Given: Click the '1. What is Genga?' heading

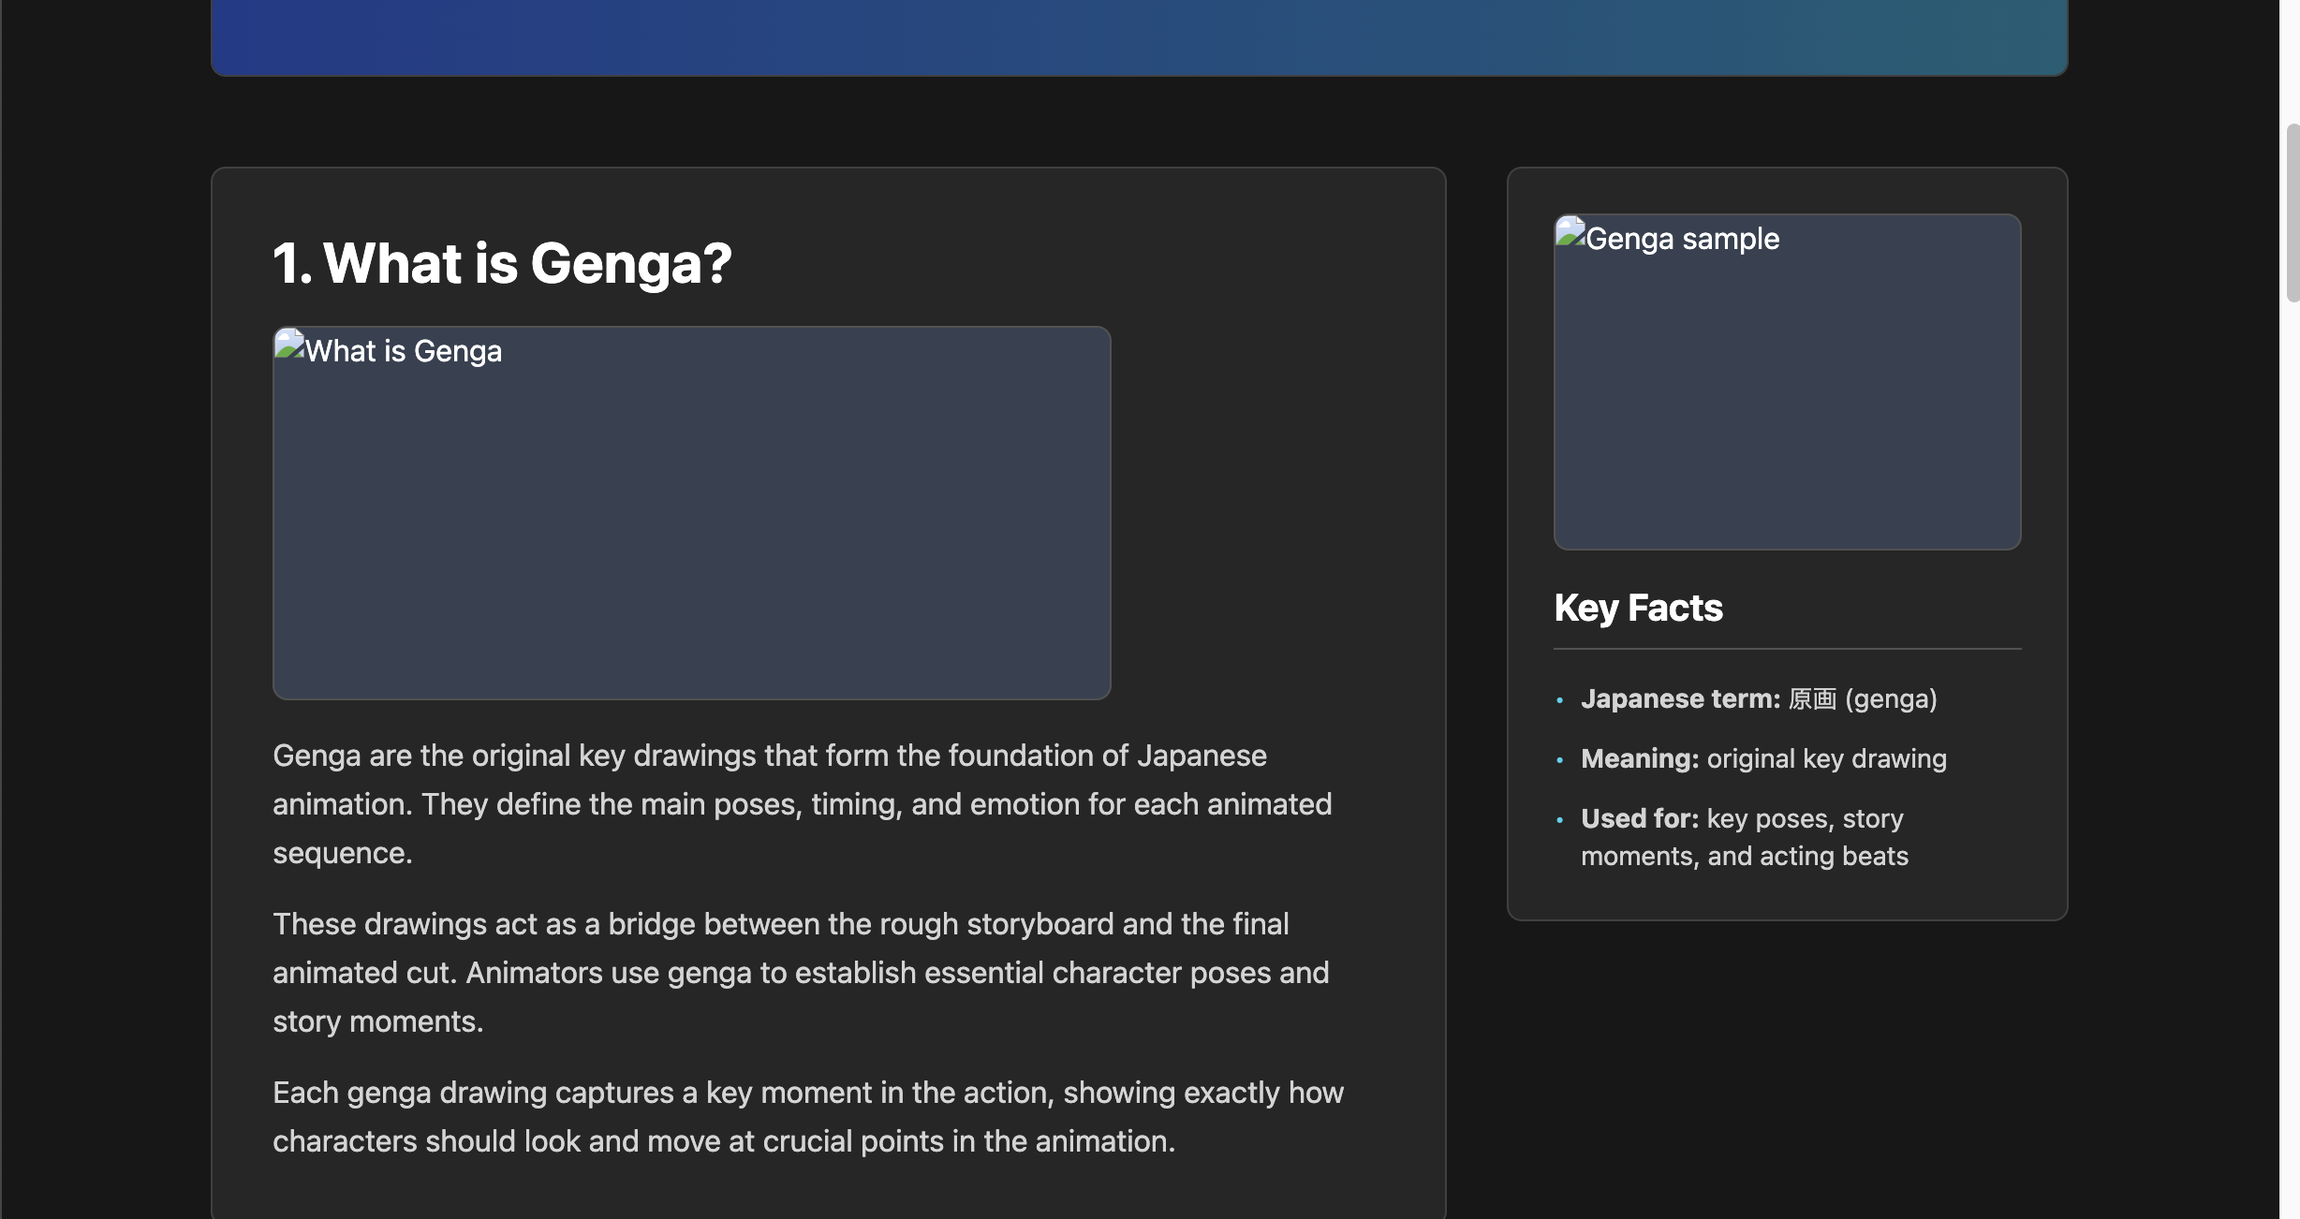Looking at the screenshot, I should [x=502, y=263].
